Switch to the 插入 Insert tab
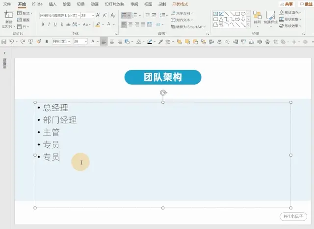The image size is (314, 229). [52, 4]
